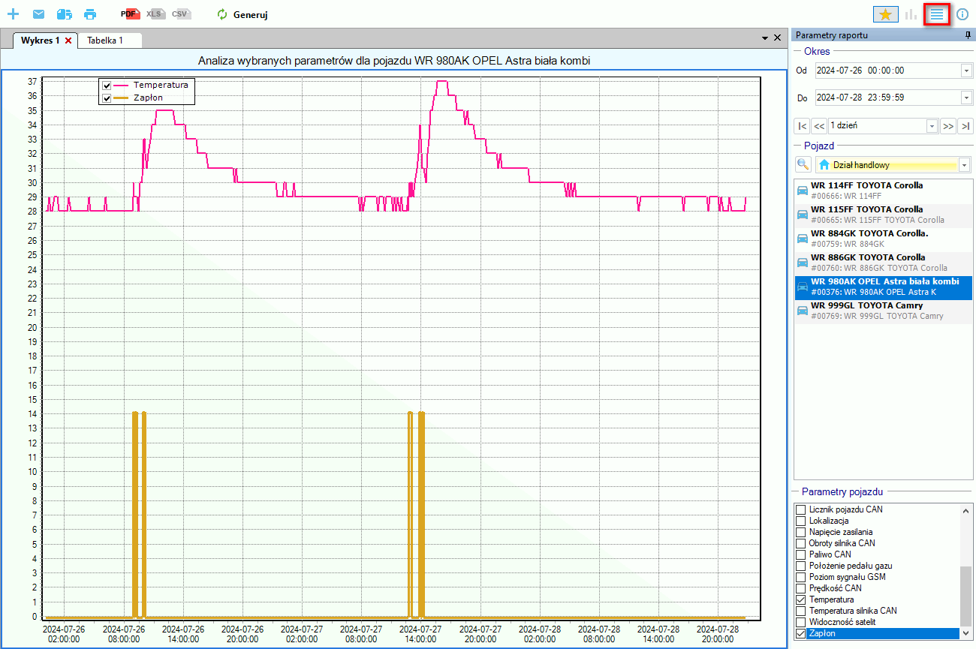Check Lokalizacja parameter
This screenshot has height=649, width=976.
(800, 521)
